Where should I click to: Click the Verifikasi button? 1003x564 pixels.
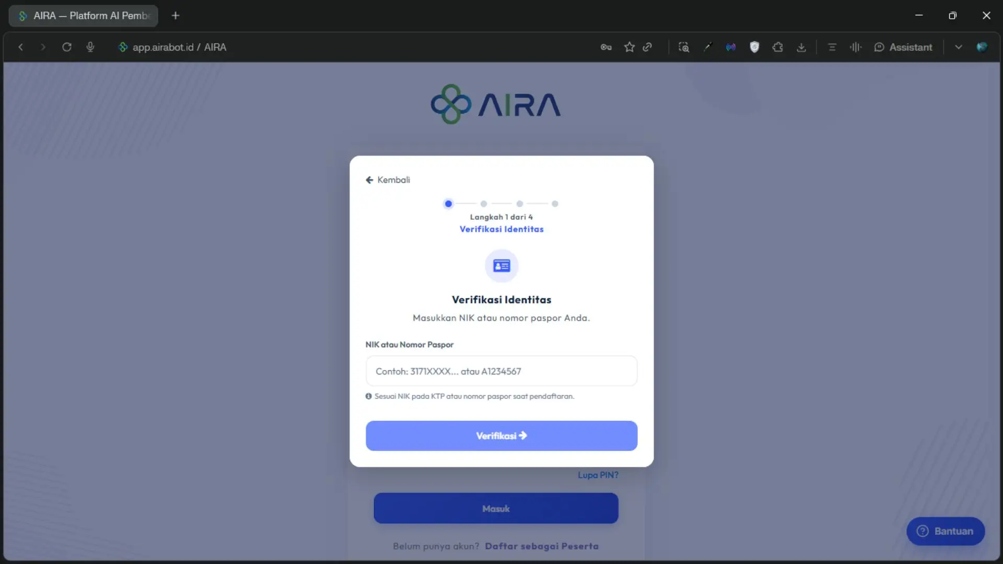point(501,436)
